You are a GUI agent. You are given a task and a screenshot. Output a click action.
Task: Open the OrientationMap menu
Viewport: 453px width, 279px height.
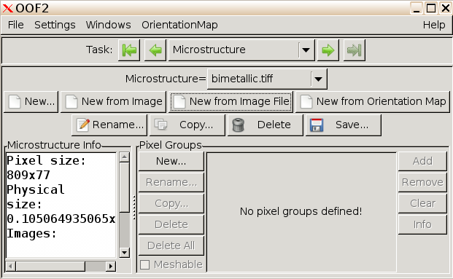pyautogui.click(x=179, y=25)
